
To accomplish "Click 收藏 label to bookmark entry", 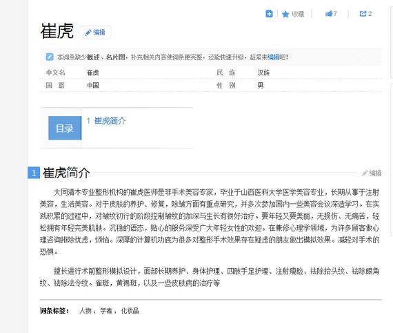I will click(x=298, y=14).
